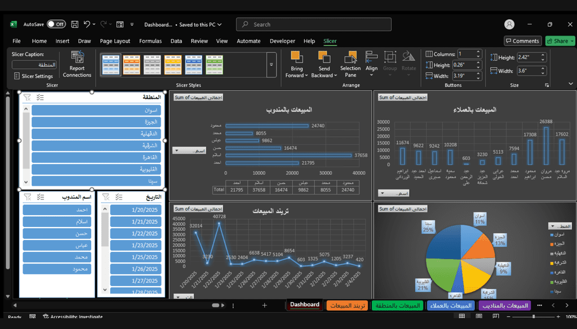Screen dimensions: 577x329
Task: Filter the region slicer by القاهرة
Action: tap(96, 158)
